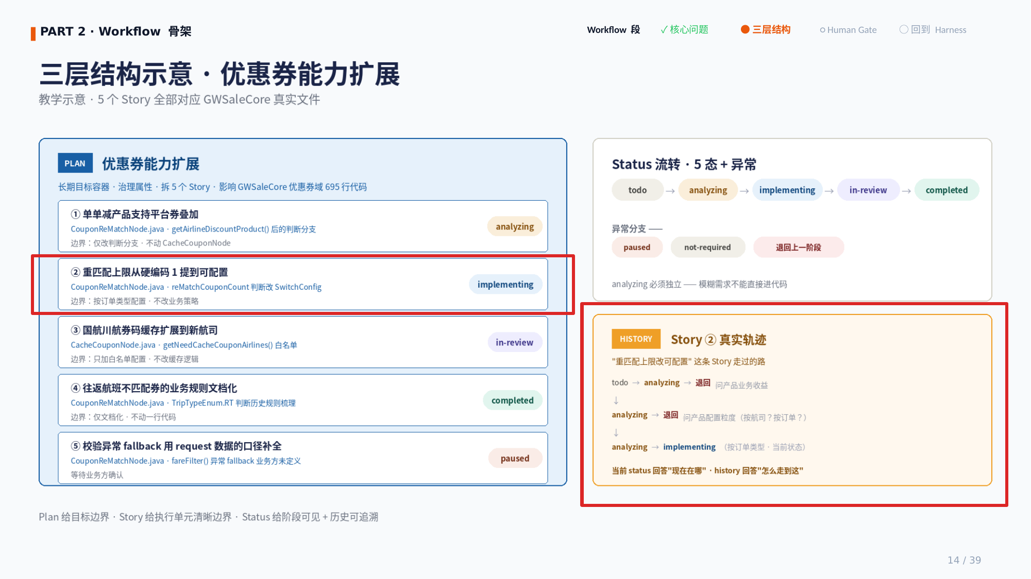Click the page counter 14 / 39
Image resolution: width=1031 pixels, height=579 pixels.
964,560
